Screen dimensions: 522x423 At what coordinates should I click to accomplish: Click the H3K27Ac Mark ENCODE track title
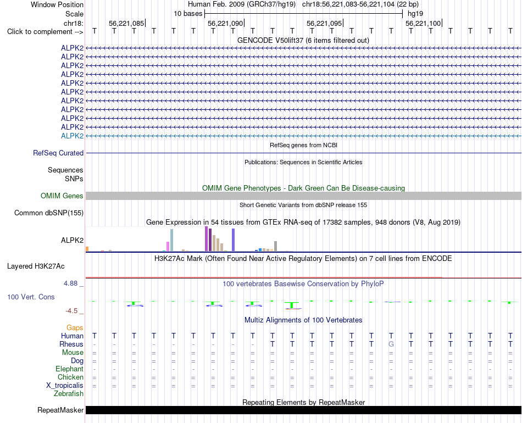(x=303, y=259)
